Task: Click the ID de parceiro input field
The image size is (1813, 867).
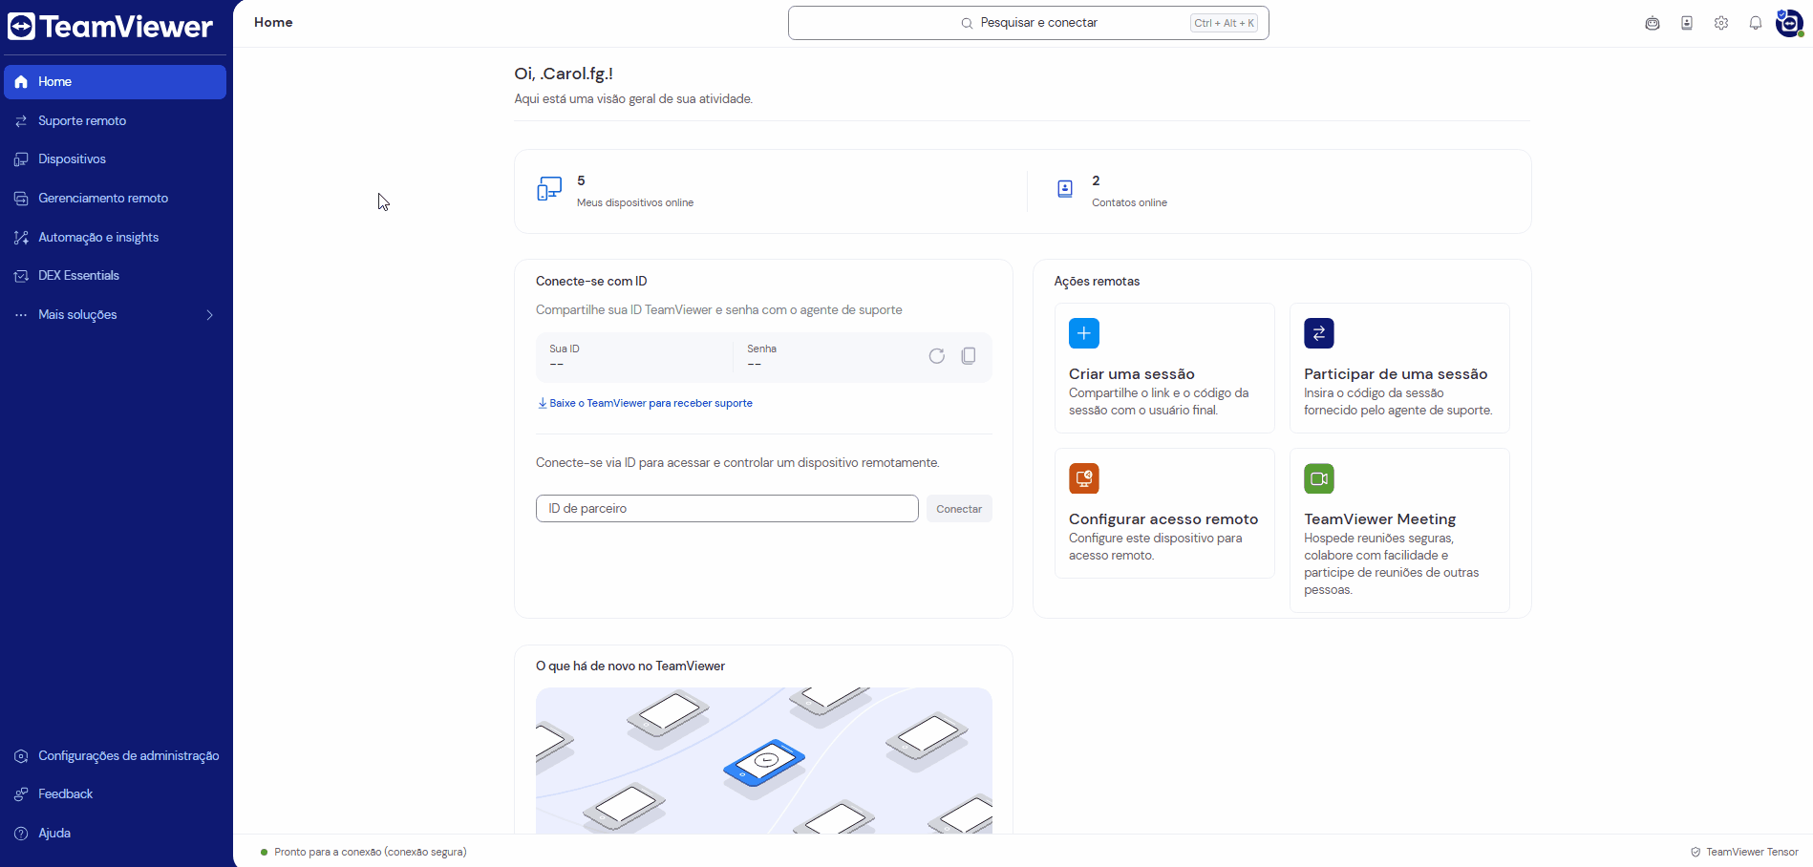Action: click(x=727, y=509)
